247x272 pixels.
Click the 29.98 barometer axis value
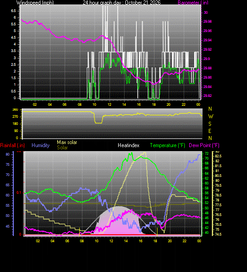pyautogui.click(x=207, y=21)
